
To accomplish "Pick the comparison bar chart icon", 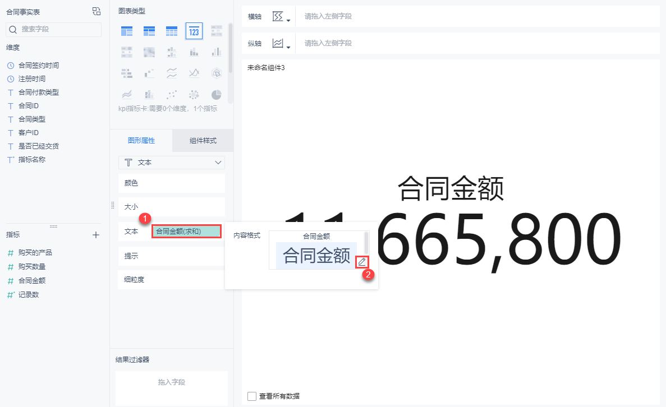I will [127, 73].
